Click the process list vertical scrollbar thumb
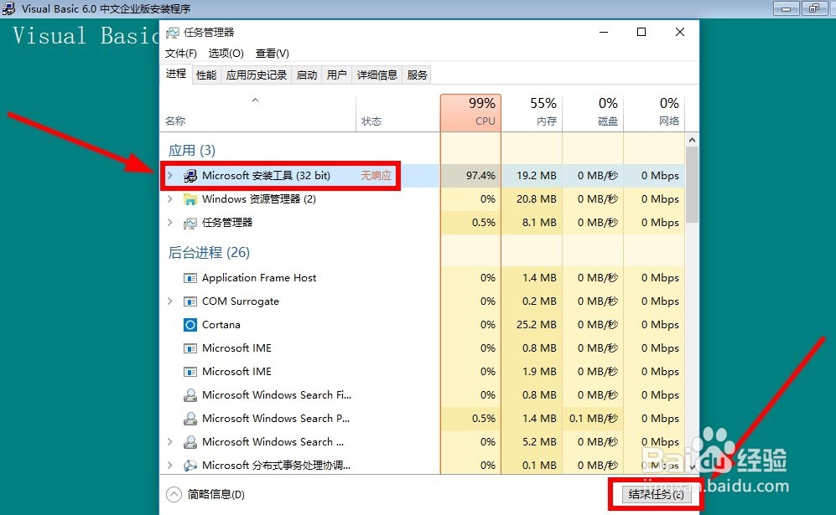 pos(692,184)
